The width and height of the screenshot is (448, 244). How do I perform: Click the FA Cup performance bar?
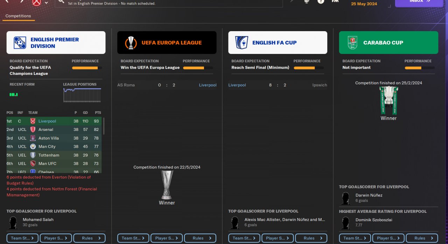309,68
